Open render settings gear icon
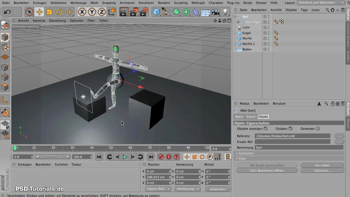The height and width of the screenshot is (197, 350). point(144,12)
